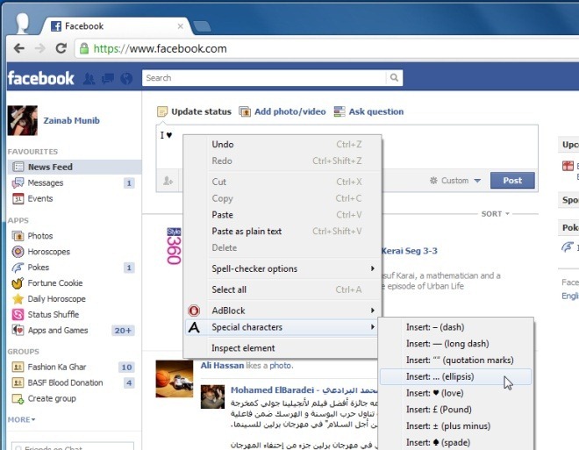
Task: Choose Select all in context menu
Action: click(x=282, y=289)
